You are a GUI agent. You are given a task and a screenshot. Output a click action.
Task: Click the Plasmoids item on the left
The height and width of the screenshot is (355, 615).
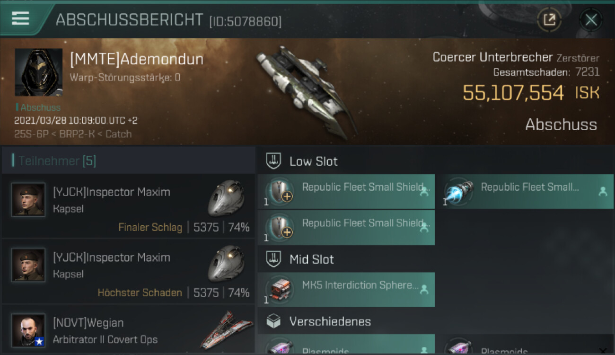(x=346, y=345)
